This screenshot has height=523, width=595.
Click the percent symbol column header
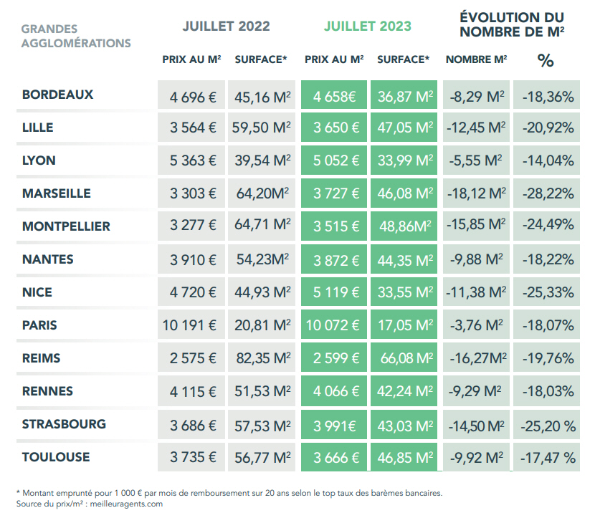point(546,61)
